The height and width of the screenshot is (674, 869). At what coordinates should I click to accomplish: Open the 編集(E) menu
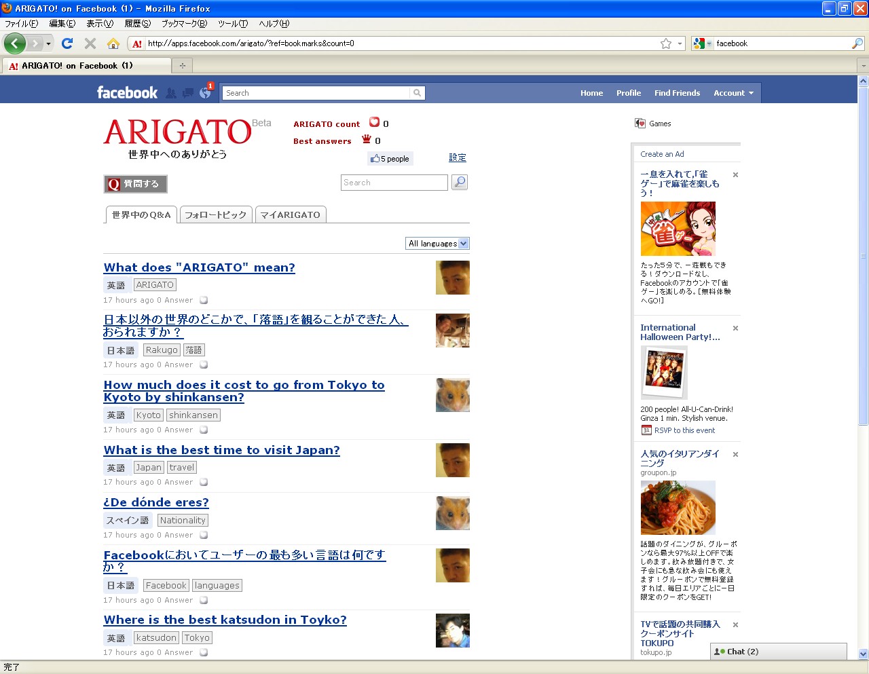coord(62,24)
